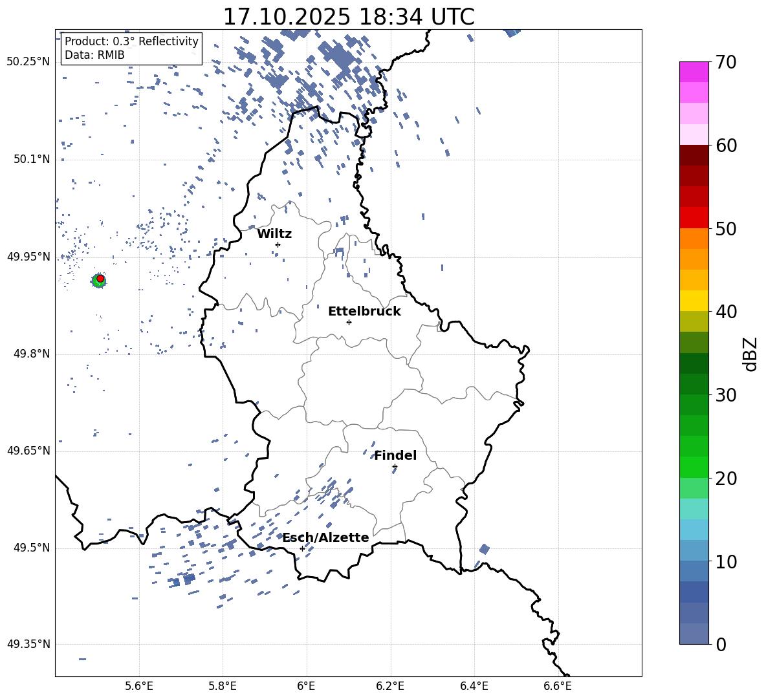Click the Ettelbruck station cross marker
766x699 pixels.
point(349,322)
